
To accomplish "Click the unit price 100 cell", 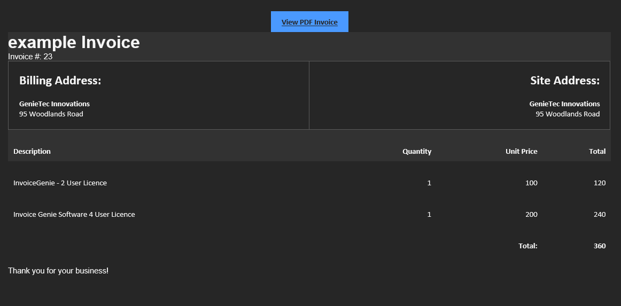I will 531,183.
